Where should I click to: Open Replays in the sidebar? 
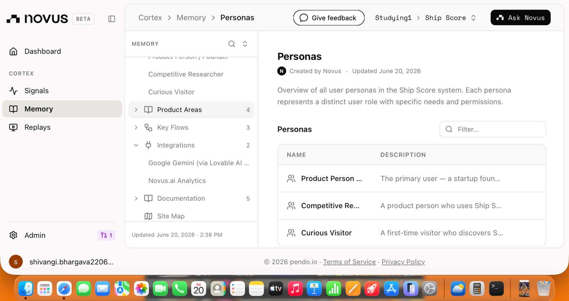(62, 127)
